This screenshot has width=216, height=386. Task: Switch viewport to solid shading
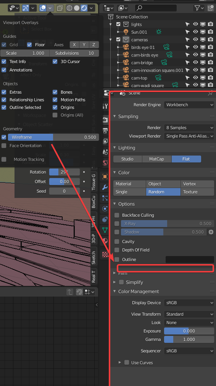pos(77,8)
